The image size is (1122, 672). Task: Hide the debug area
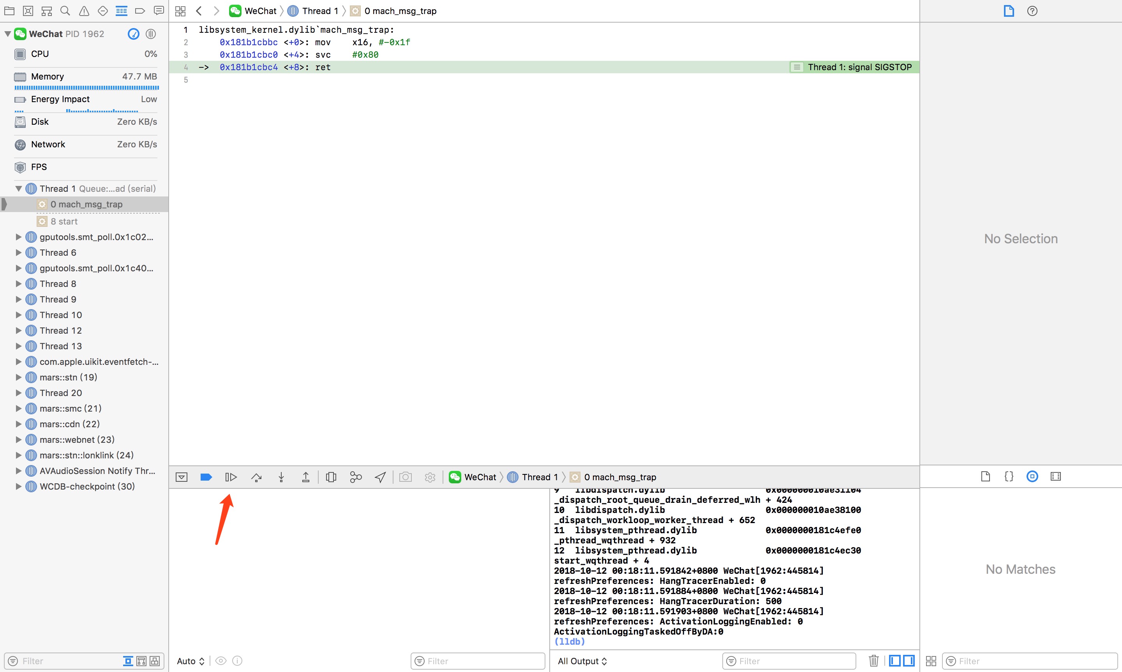182,477
